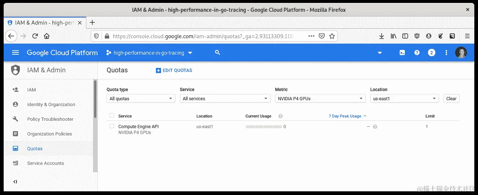Check the Compute Engine API row checkbox
The image size is (478, 195).
112,126
